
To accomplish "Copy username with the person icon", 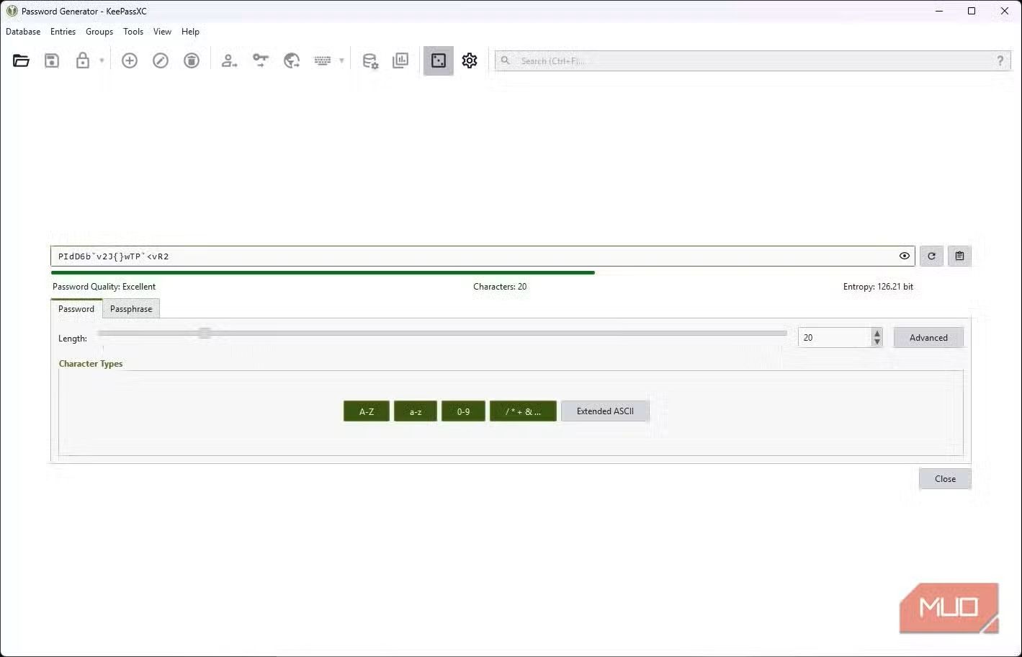I will (x=229, y=61).
